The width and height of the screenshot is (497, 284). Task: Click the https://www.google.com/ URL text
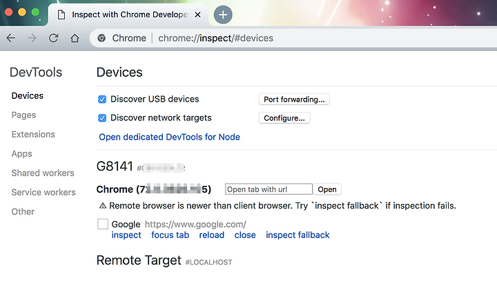(195, 225)
